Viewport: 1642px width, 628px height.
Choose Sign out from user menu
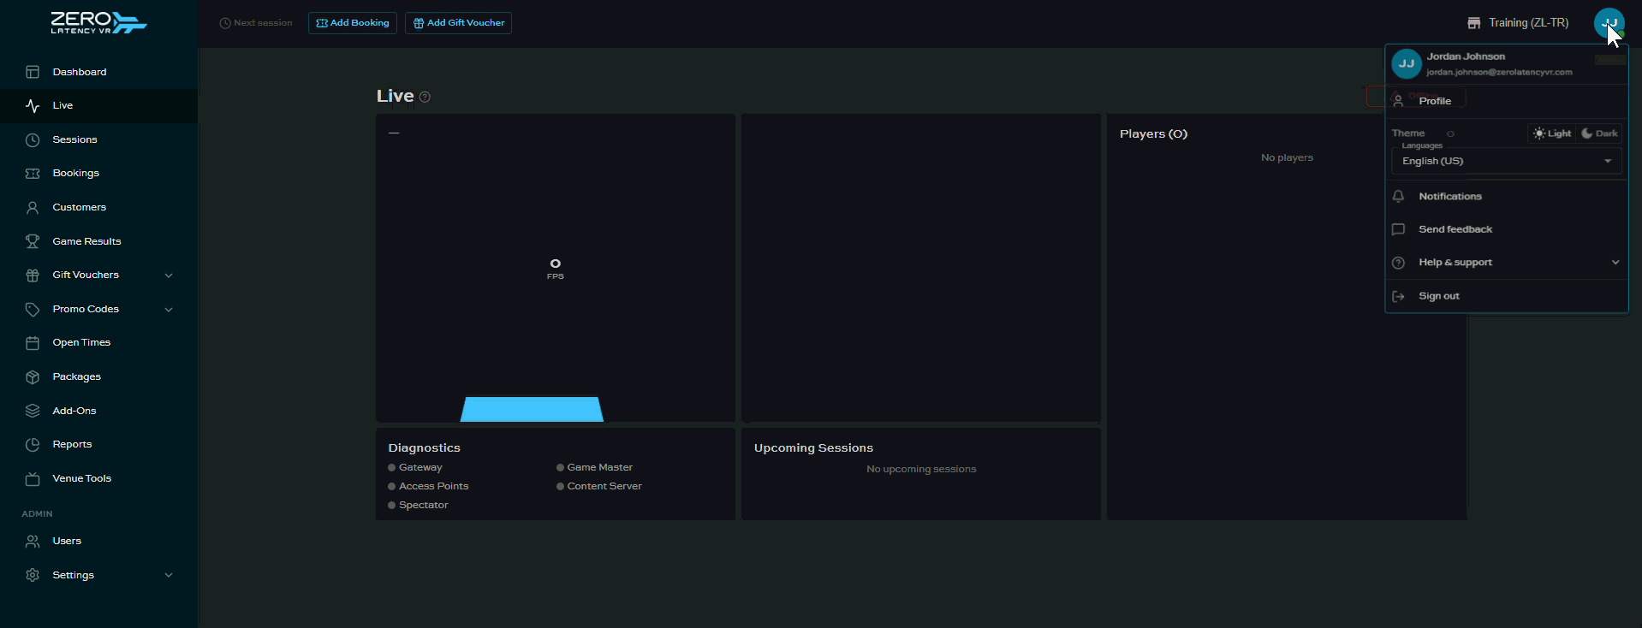[1507, 296]
